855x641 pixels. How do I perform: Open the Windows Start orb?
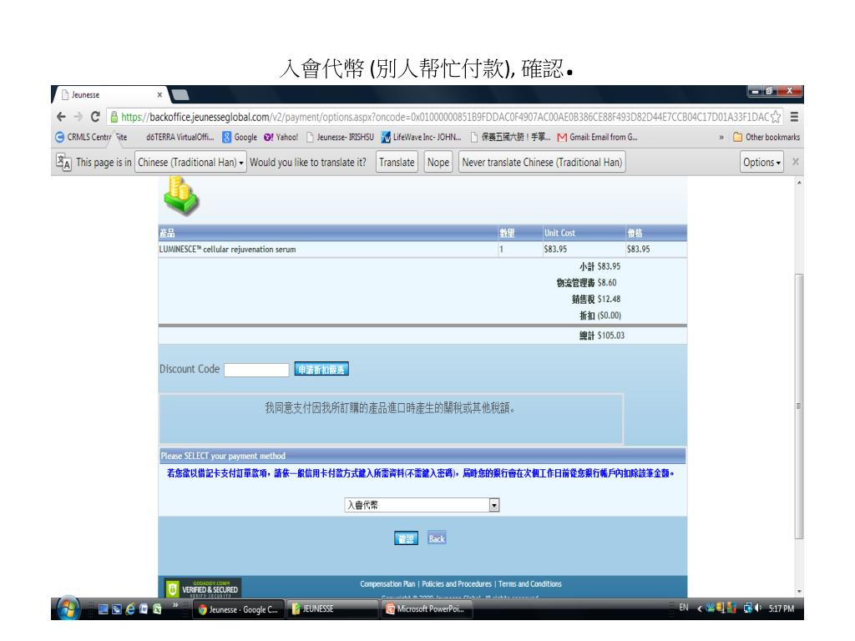tap(68, 608)
